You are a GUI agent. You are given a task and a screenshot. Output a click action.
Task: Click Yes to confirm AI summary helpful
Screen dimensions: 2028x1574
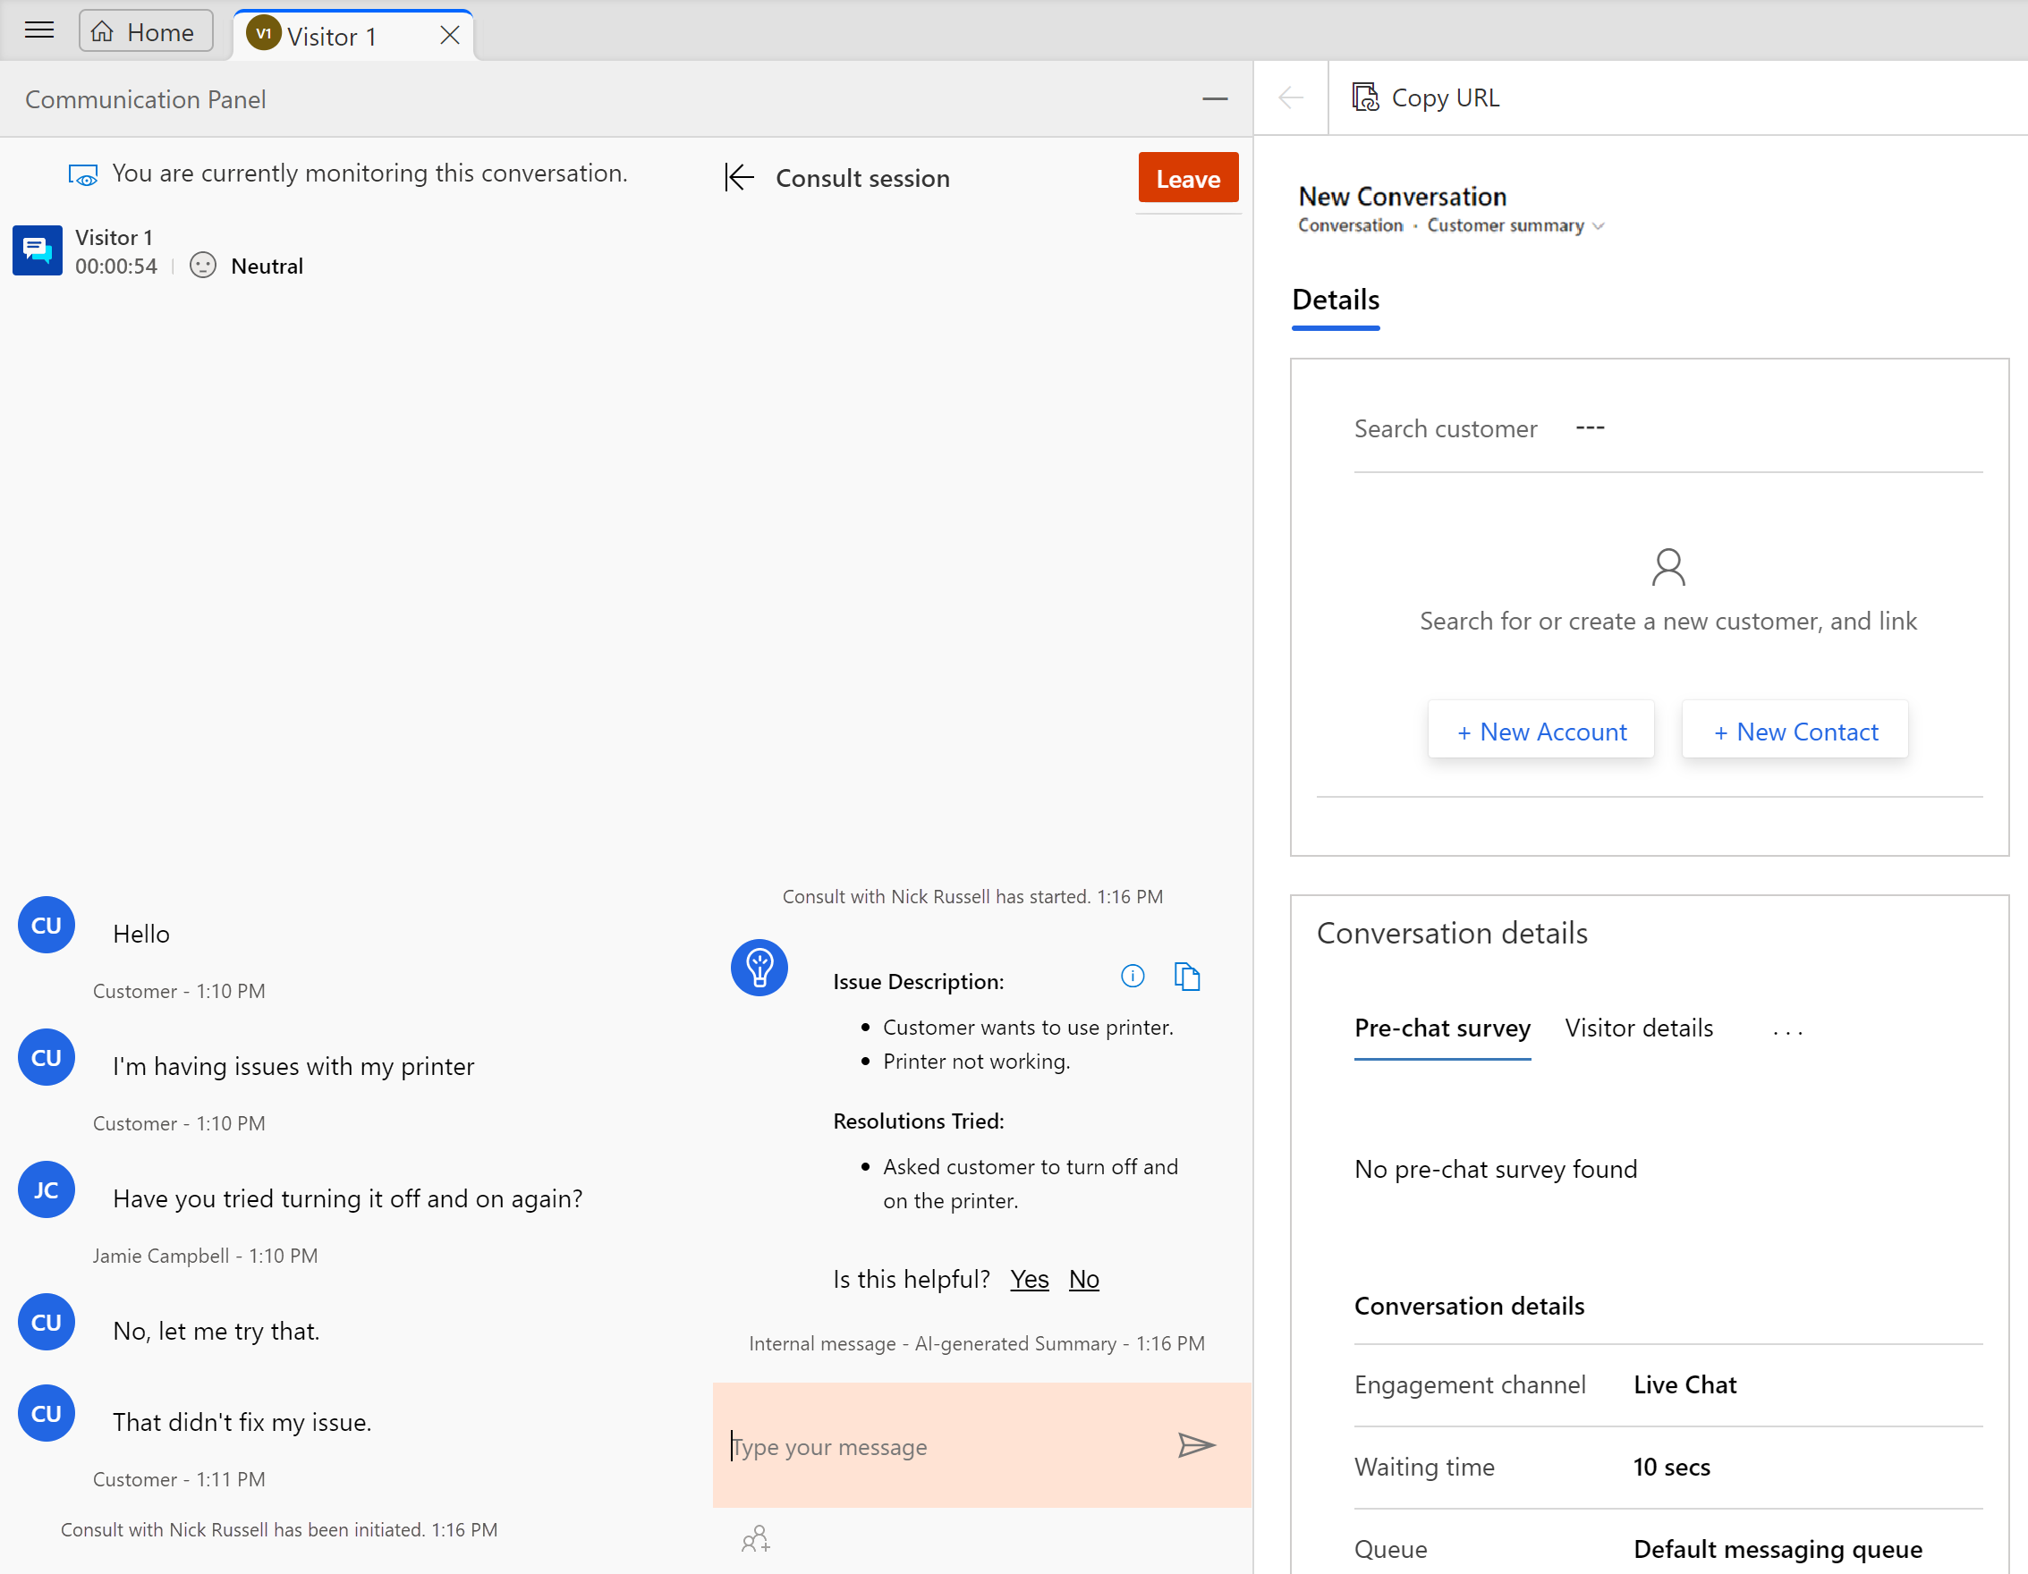click(1027, 1279)
